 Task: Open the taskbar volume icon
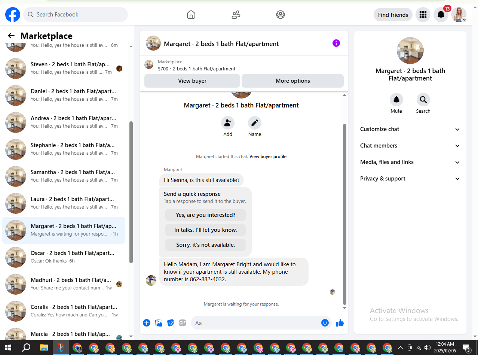[x=428, y=348]
